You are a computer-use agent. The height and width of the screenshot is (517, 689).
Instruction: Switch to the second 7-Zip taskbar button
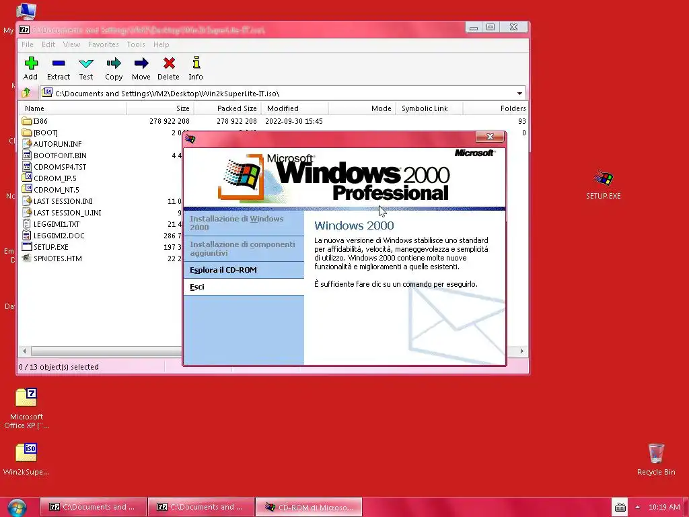click(x=201, y=507)
